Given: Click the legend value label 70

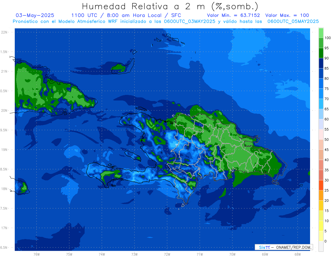Looking at the screenshot, I should pyautogui.click(x=327, y=99).
